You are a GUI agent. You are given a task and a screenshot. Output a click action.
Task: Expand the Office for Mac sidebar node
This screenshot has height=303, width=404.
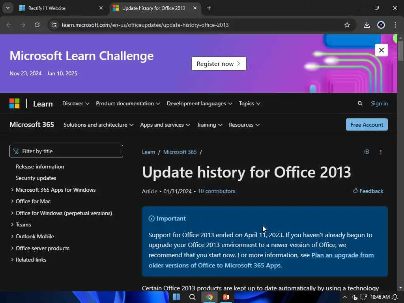(x=12, y=201)
